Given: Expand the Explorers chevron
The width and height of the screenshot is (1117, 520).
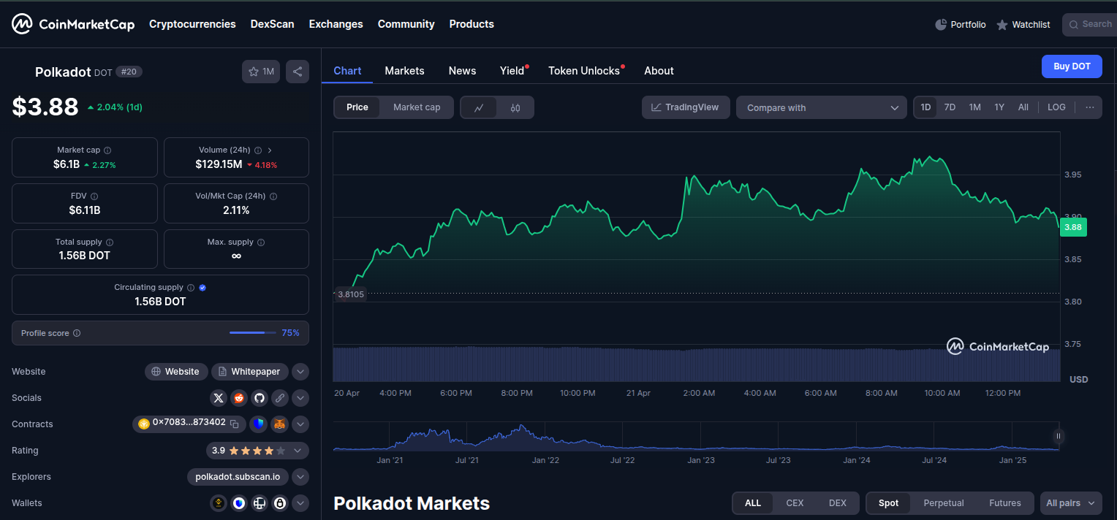Looking at the screenshot, I should pos(300,477).
